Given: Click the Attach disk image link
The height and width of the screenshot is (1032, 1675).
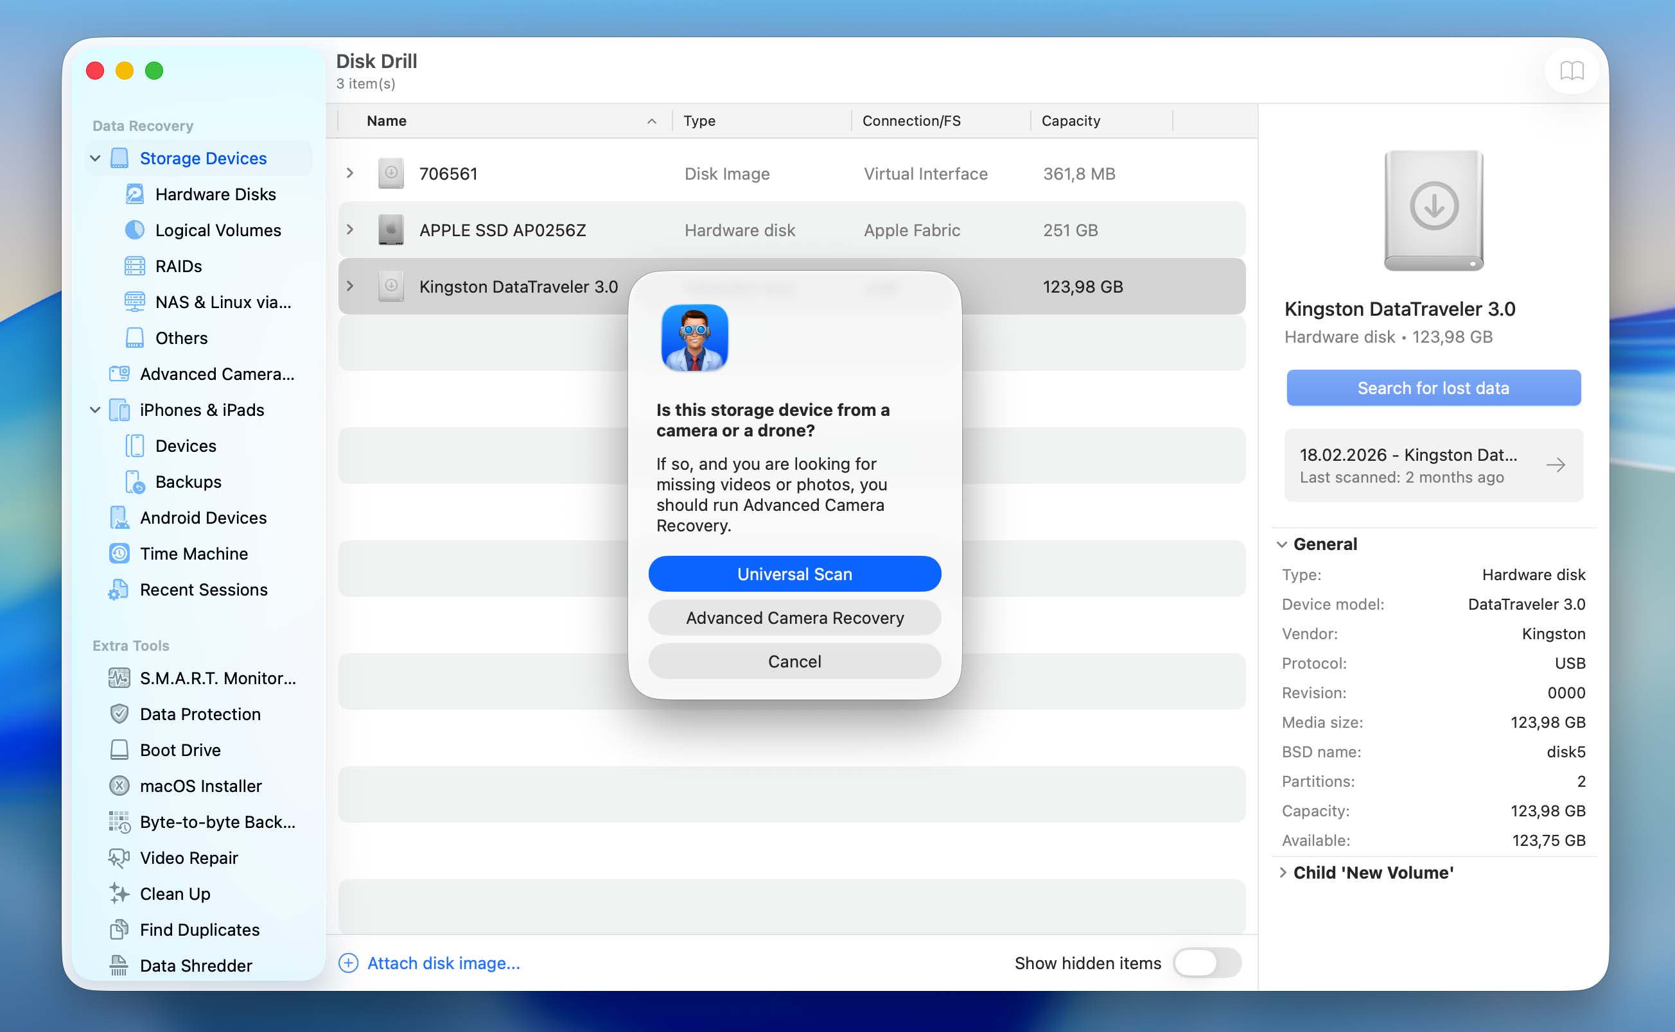Looking at the screenshot, I should (x=444, y=963).
